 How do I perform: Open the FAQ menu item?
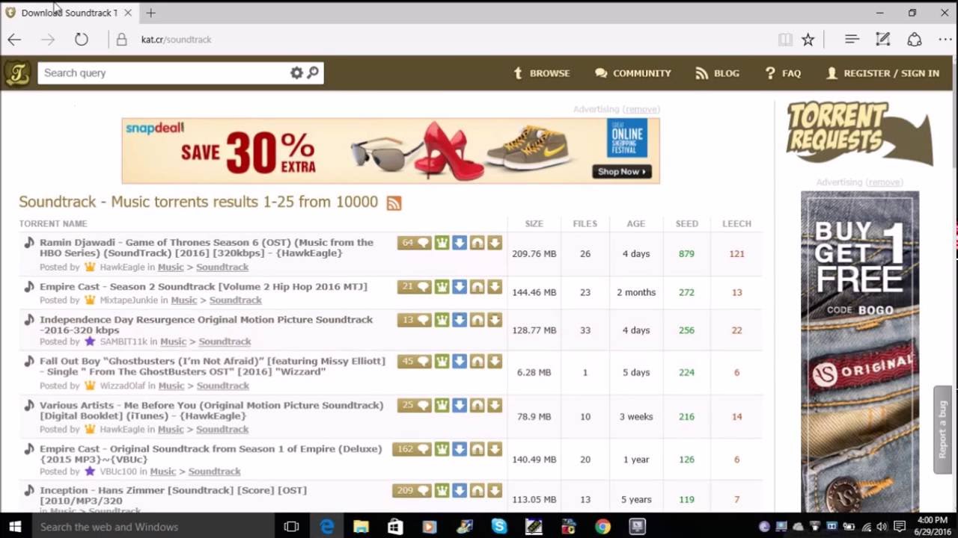[783, 73]
